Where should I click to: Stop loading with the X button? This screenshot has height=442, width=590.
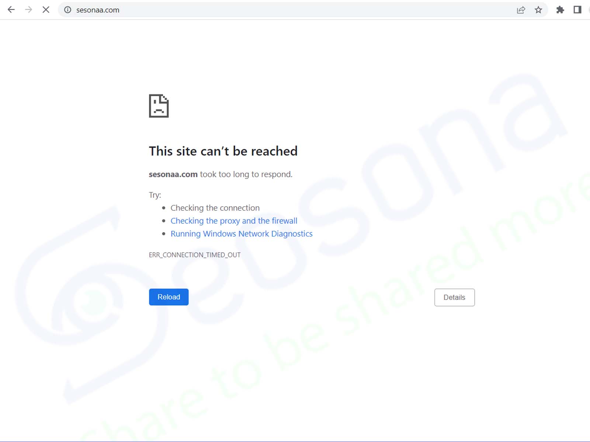point(46,10)
